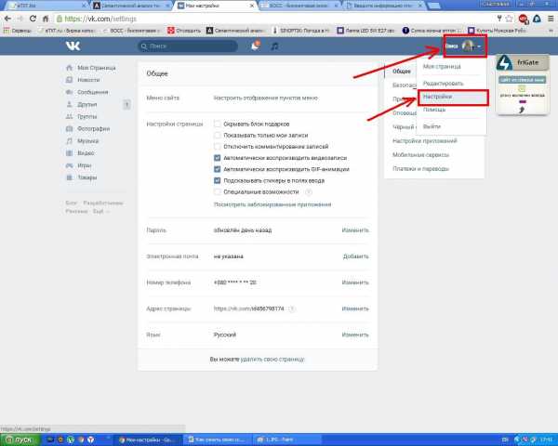Viewport: 558px width, 446px height.
Task: Open the music note player icon
Action: 274,46
